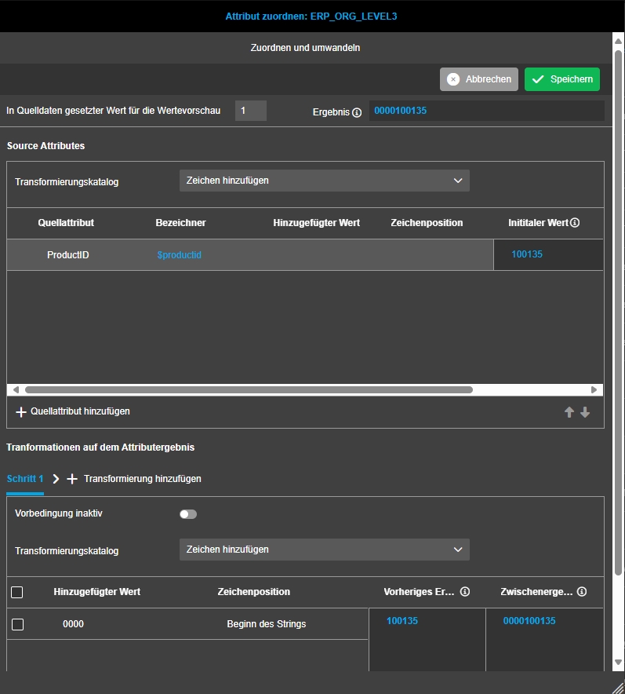Click the Wertevorschau value input field

[251, 111]
